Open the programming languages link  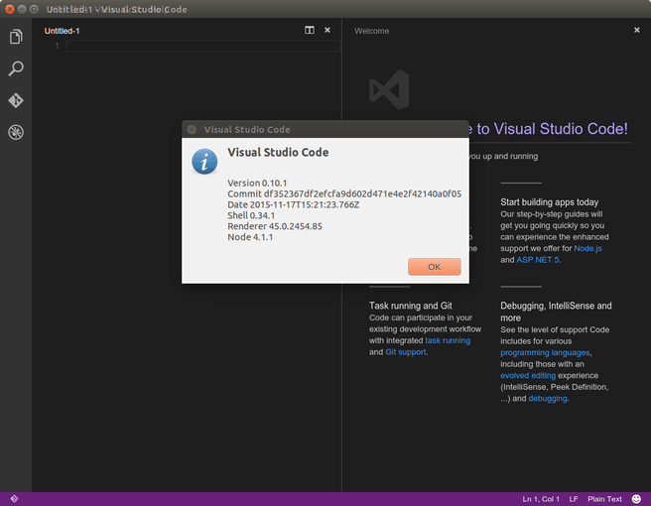(545, 352)
